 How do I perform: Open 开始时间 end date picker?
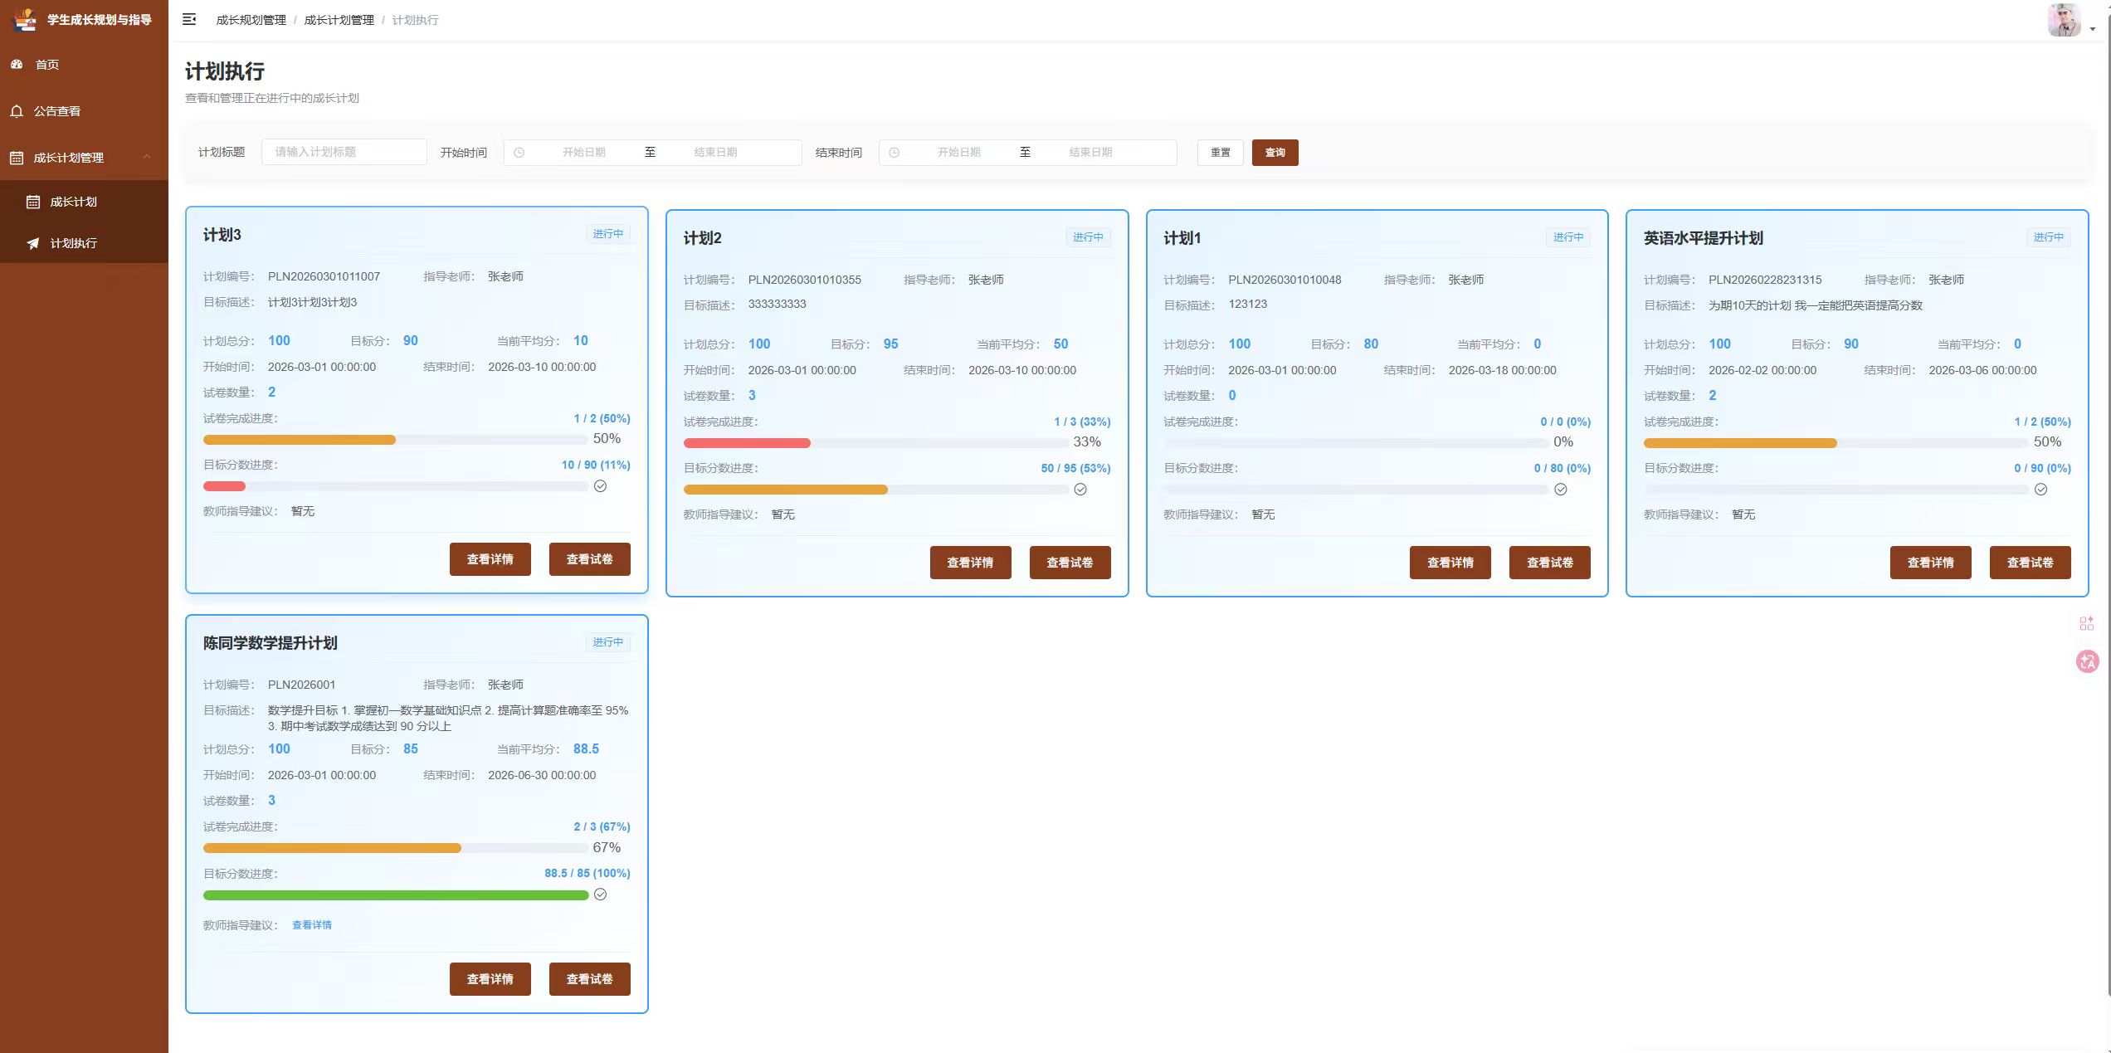pos(715,152)
